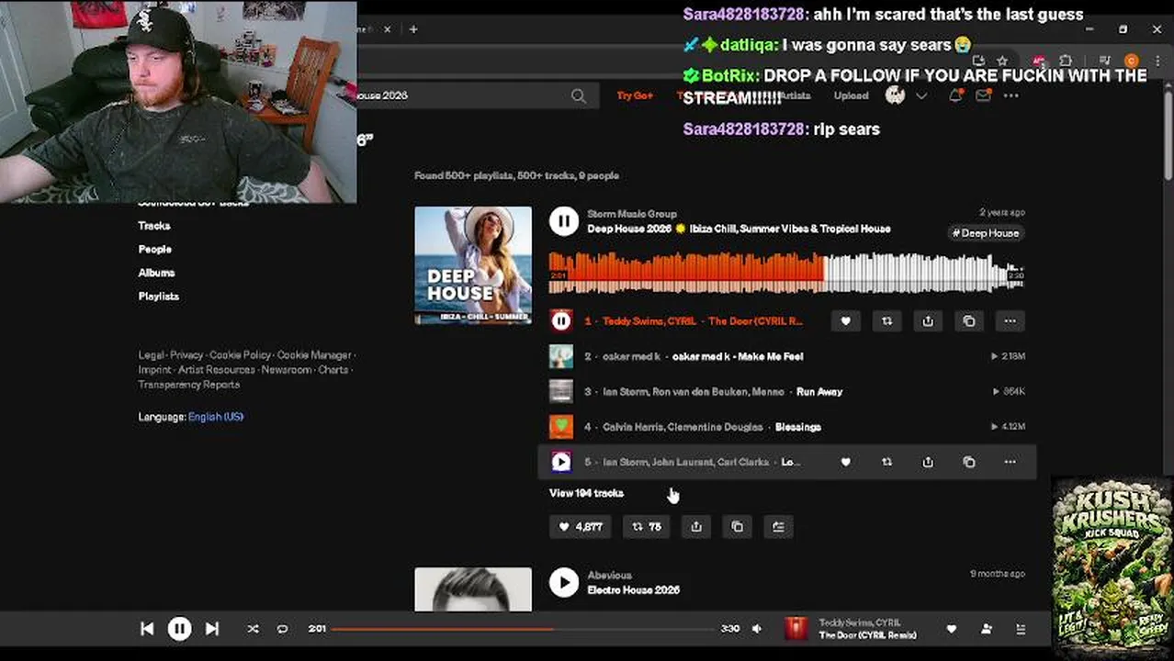Screen dimensions: 1174x661
Task: Copy link of track 5
Action: point(969,462)
